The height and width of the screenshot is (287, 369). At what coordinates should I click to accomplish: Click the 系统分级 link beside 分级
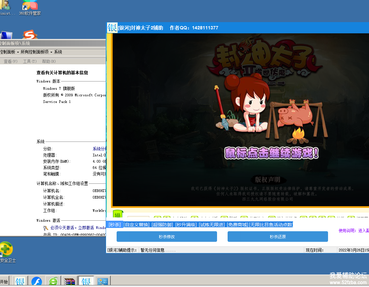[x=99, y=149]
